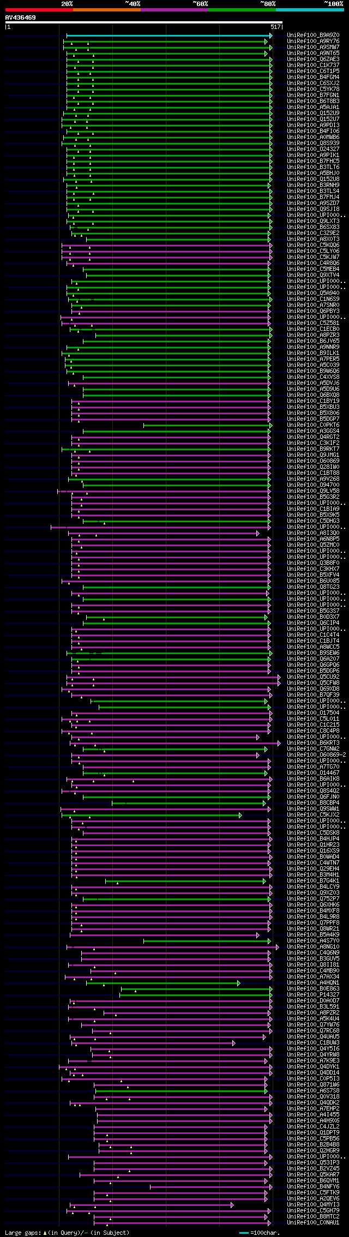Select the UniRef100_B6JV65 entry

[313, 341]
